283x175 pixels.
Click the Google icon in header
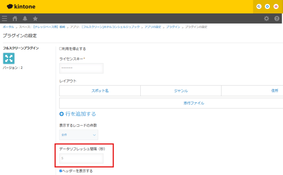click(x=259, y=6)
